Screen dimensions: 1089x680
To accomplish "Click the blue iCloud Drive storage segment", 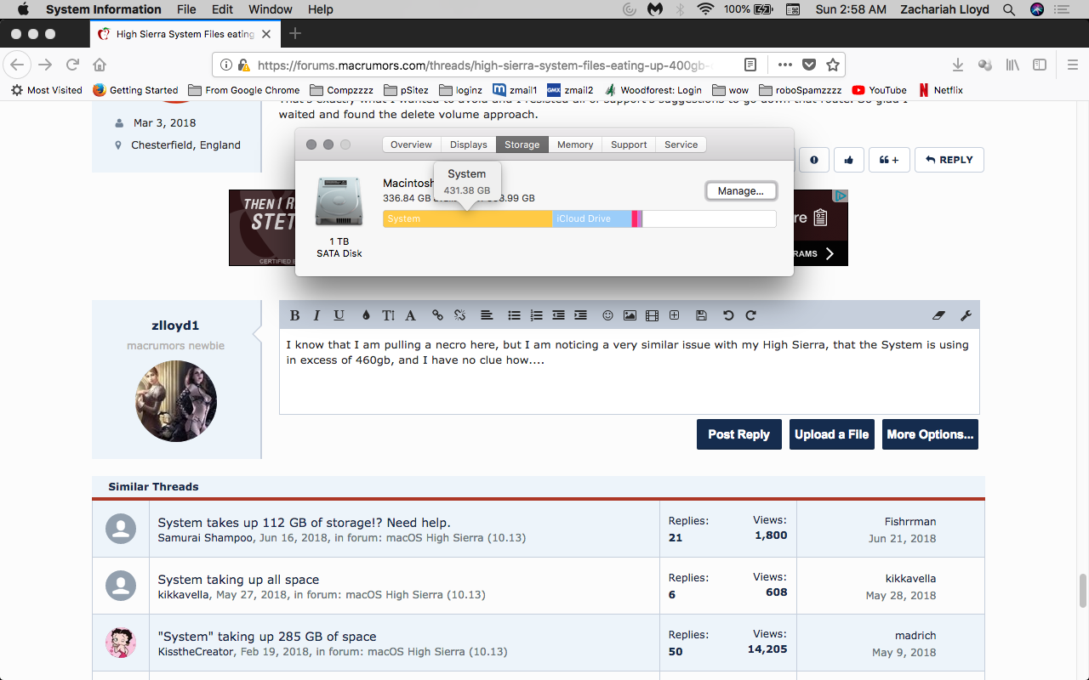I will click(x=591, y=218).
